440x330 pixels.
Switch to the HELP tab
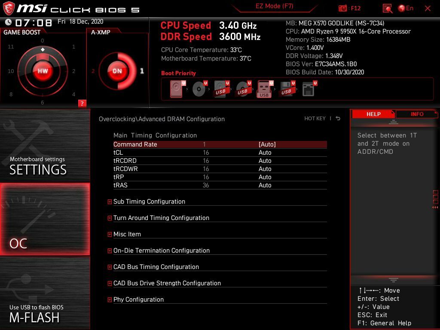(x=373, y=114)
